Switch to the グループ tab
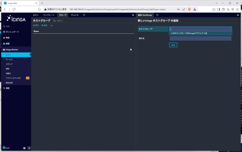Image resolution: width=242 pixels, height=152 pixels. (x=63, y=15)
